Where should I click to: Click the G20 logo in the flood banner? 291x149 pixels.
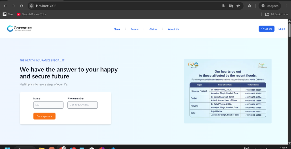tap(193, 65)
